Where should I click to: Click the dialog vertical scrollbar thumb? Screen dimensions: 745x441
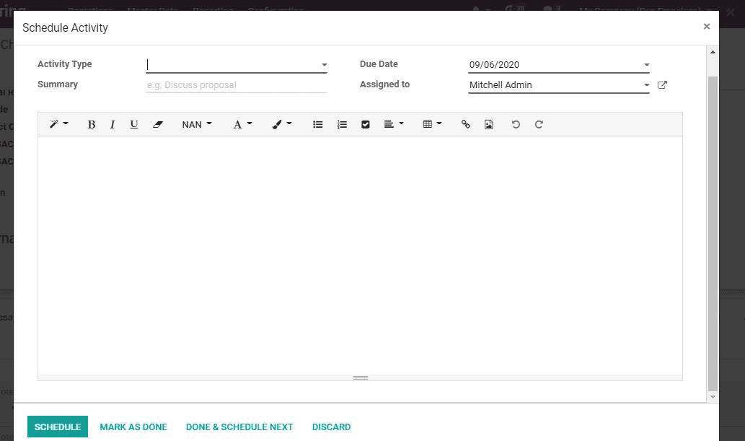coord(713,233)
